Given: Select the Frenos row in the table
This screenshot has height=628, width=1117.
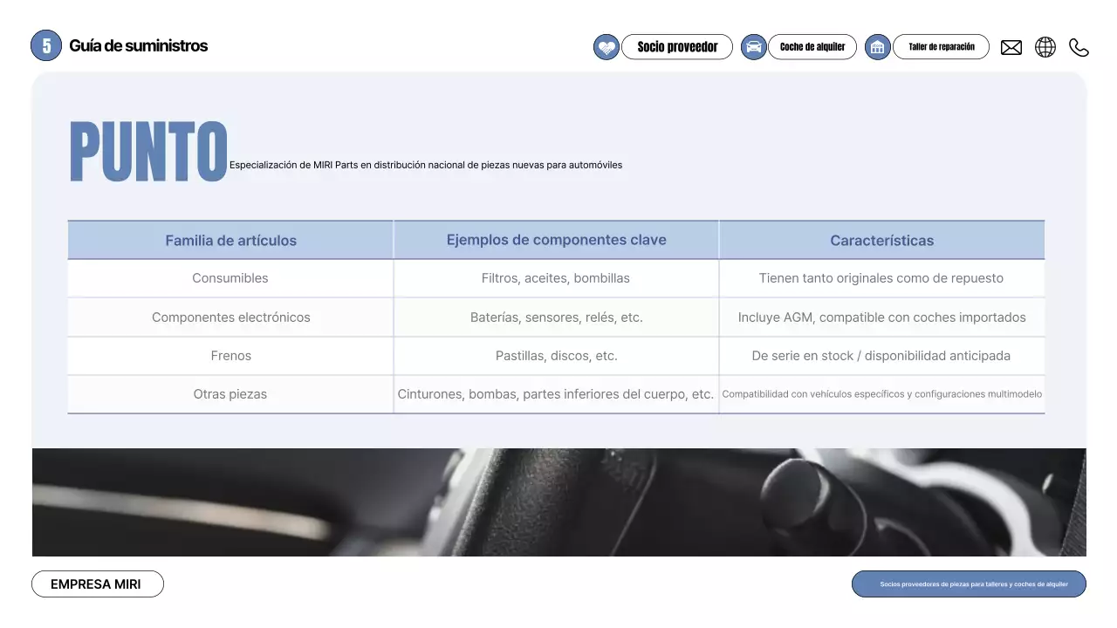Looking at the screenshot, I should (230, 355).
